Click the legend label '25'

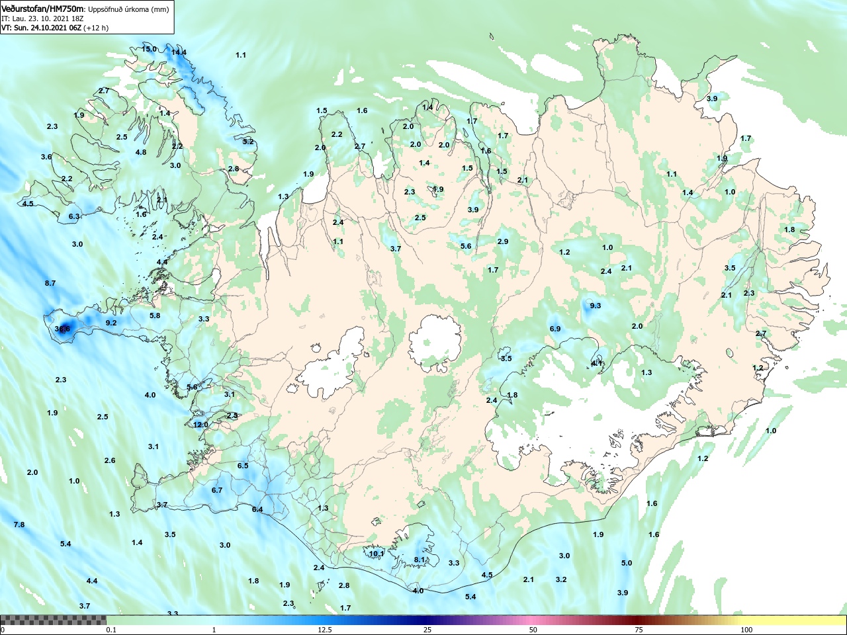pyautogui.click(x=428, y=630)
